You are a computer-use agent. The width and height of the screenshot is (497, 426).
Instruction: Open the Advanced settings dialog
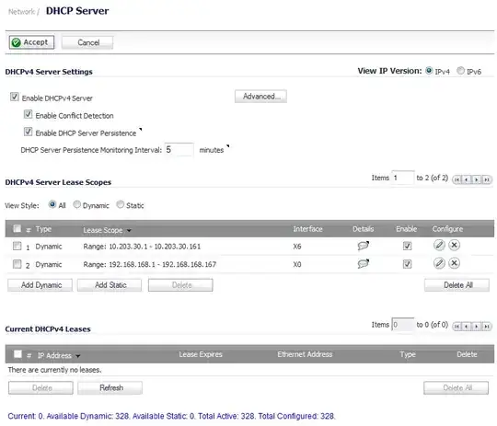click(260, 97)
